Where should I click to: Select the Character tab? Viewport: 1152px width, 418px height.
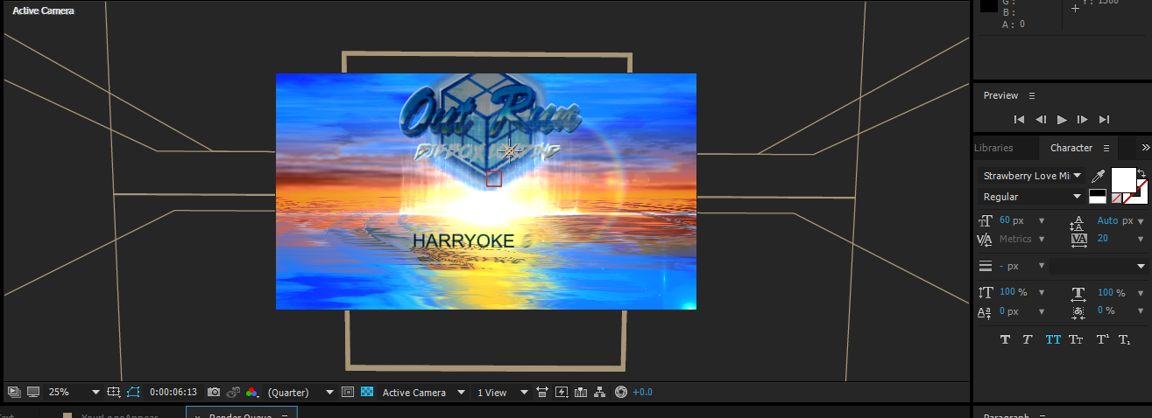[x=1071, y=148]
